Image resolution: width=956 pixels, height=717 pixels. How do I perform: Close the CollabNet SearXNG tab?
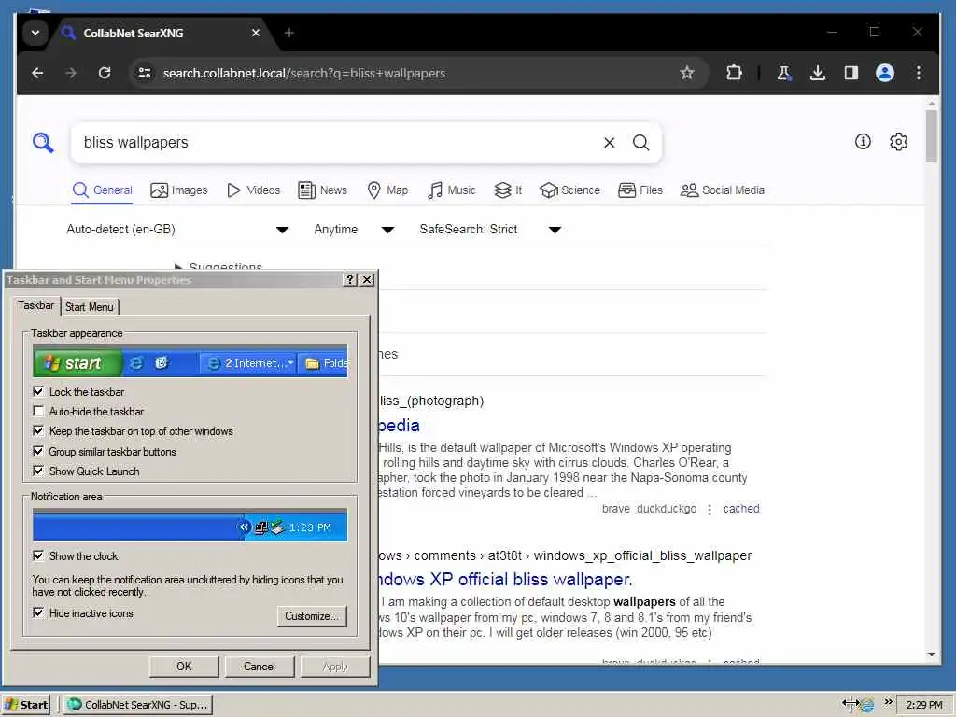pyautogui.click(x=256, y=33)
